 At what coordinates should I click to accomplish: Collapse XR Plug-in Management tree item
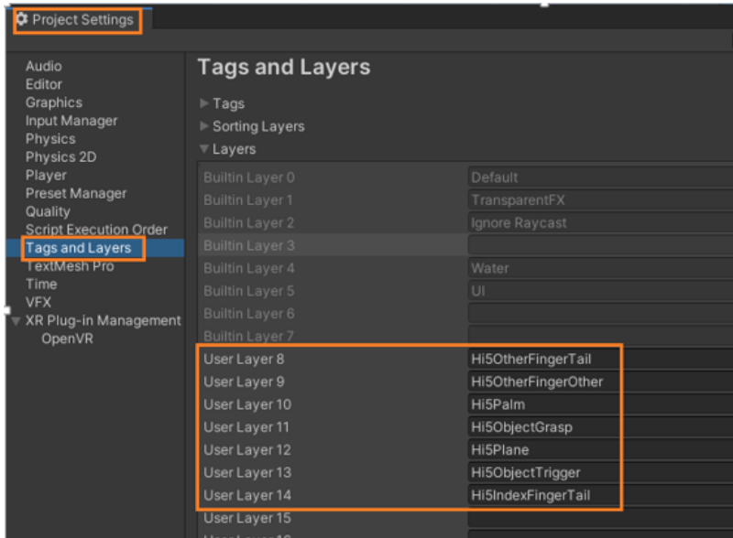pos(16,321)
